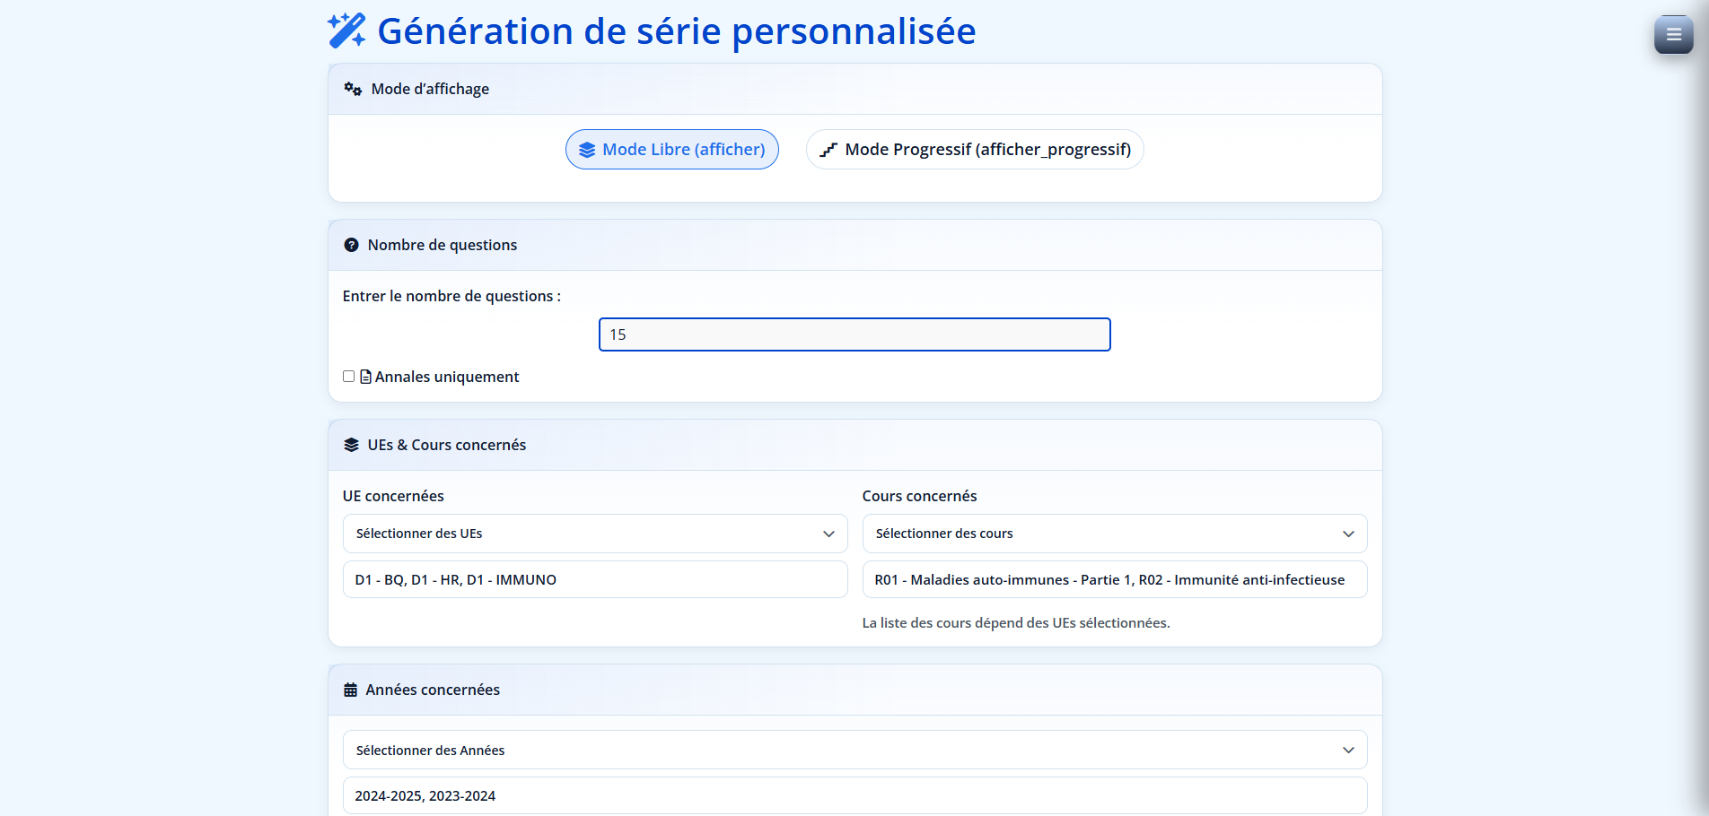The height and width of the screenshot is (816, 1709).
Task: Click the years field showing 2024-2025, 2023-2024
Action: point(854,795)
